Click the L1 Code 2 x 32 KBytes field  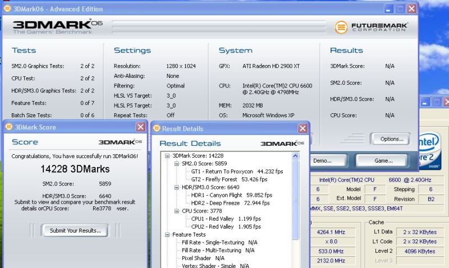click(420, 242)
